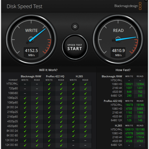Click the 12K DCI 60 row label
The width and height of the screenshot is (149, 149).
coord(11,145)
